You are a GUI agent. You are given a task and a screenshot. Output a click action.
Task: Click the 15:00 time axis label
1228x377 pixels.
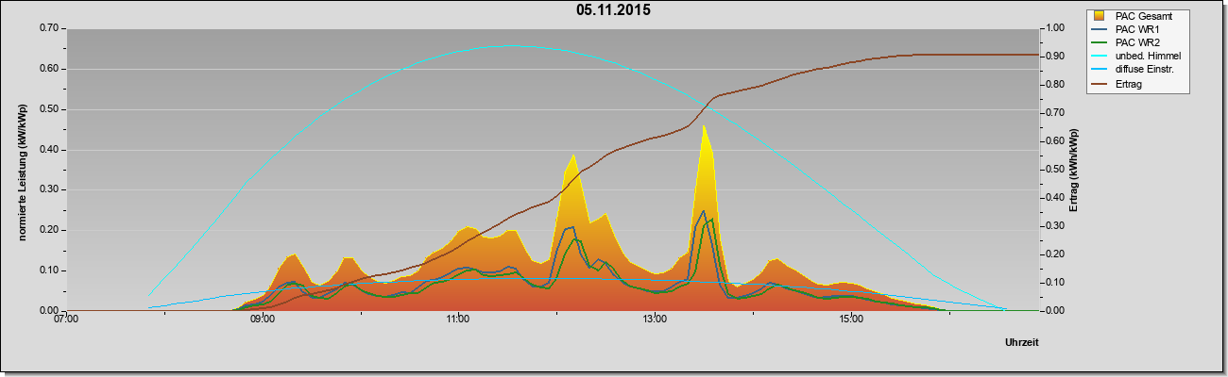pyautogui.click(x=851, y=320)
